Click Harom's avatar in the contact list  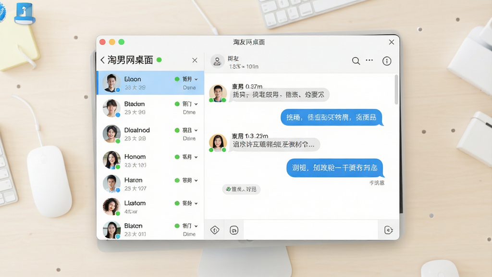pyautogui.click(x=111, y=184)
